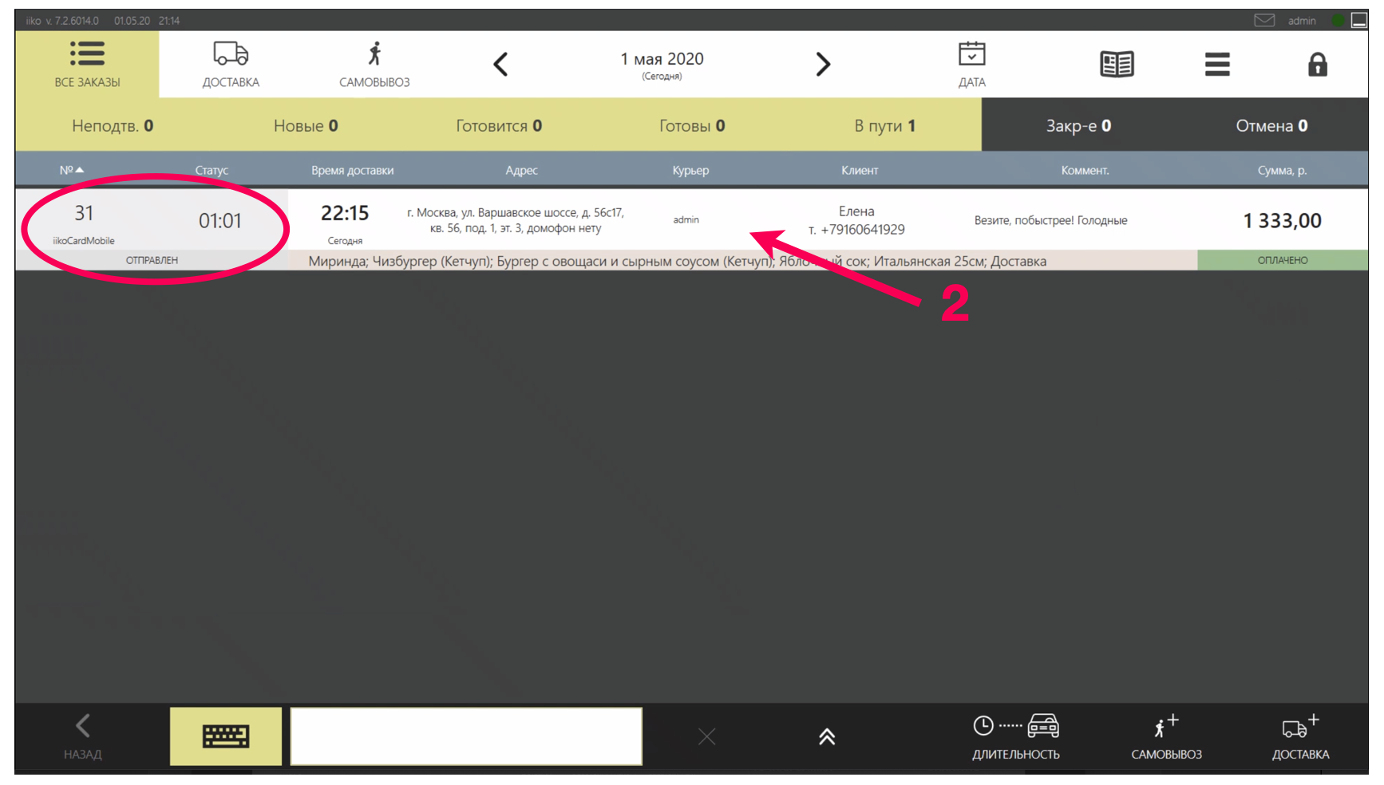Click the search input field

tap(466, 736)
